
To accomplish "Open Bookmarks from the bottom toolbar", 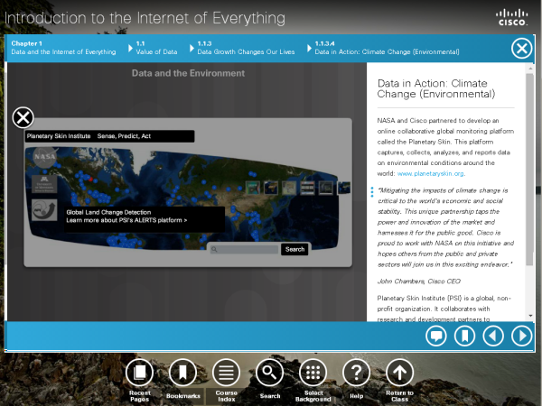I will pyautogui.click(x=182, y=372).
